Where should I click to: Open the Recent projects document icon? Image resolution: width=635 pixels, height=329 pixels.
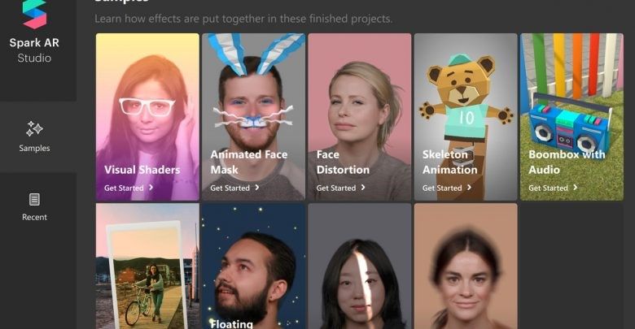click(34, 199)
